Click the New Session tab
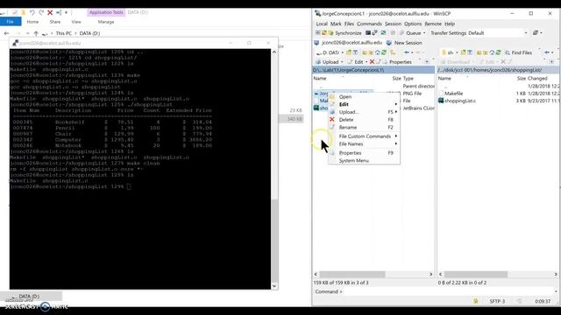The image size is (561, 315). [404, 43]
